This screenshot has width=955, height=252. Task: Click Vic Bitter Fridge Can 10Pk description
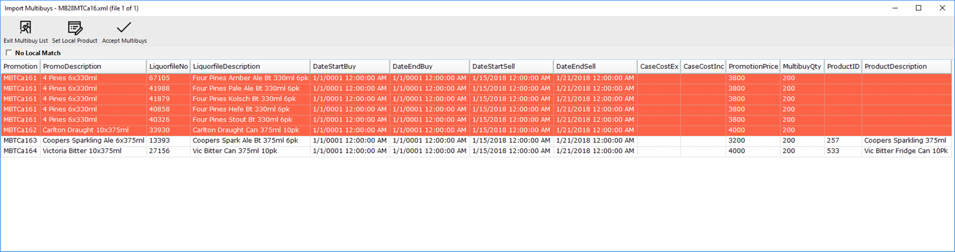click(907, 151)
